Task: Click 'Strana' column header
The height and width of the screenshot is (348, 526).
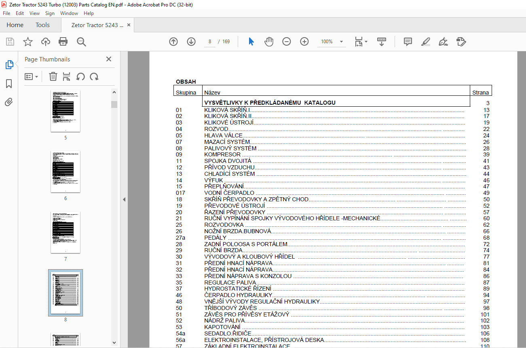Action: pos(481,93)
